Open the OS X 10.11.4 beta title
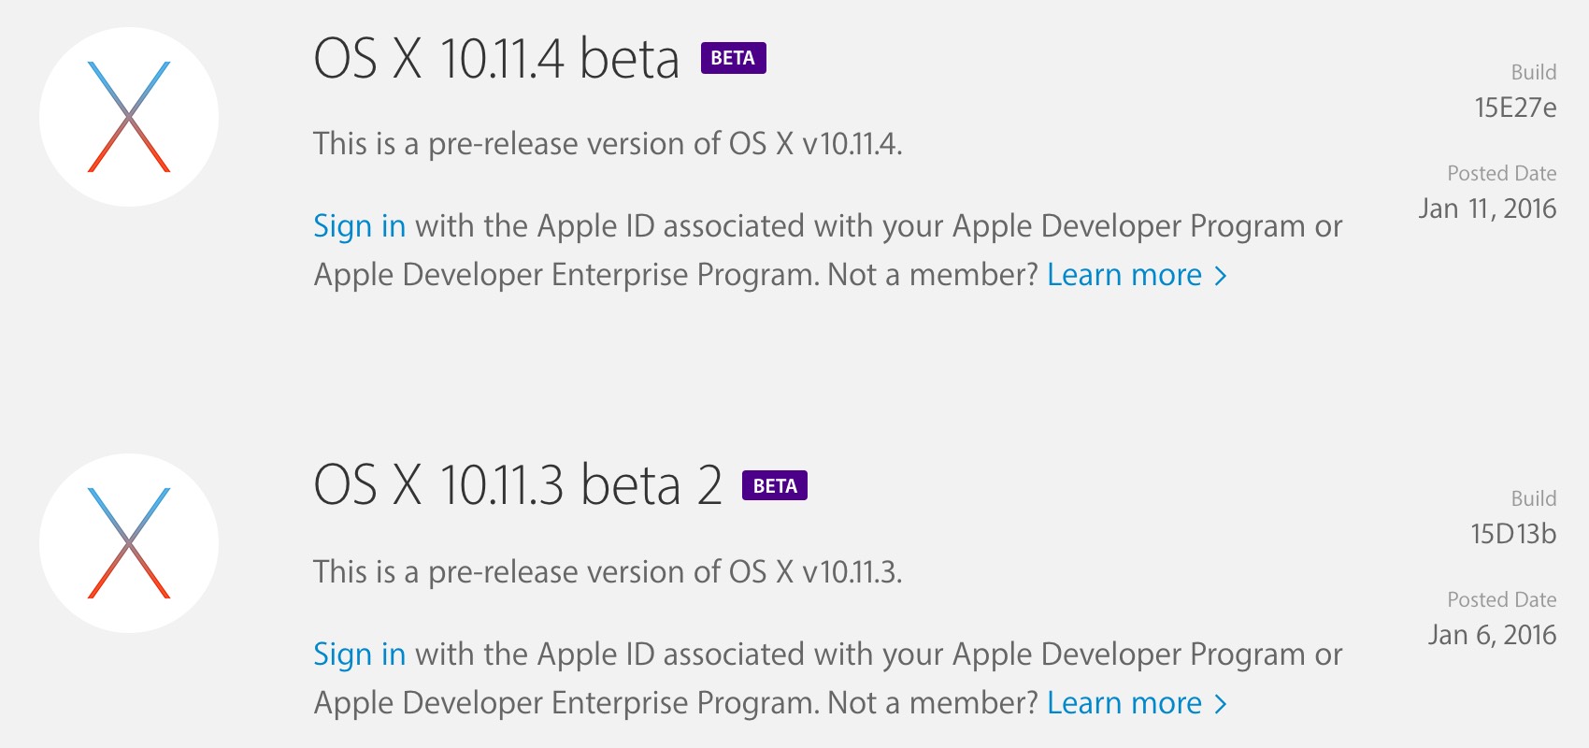The width and height of the screenshot is (1589, 748). click(x=496, y=59)
